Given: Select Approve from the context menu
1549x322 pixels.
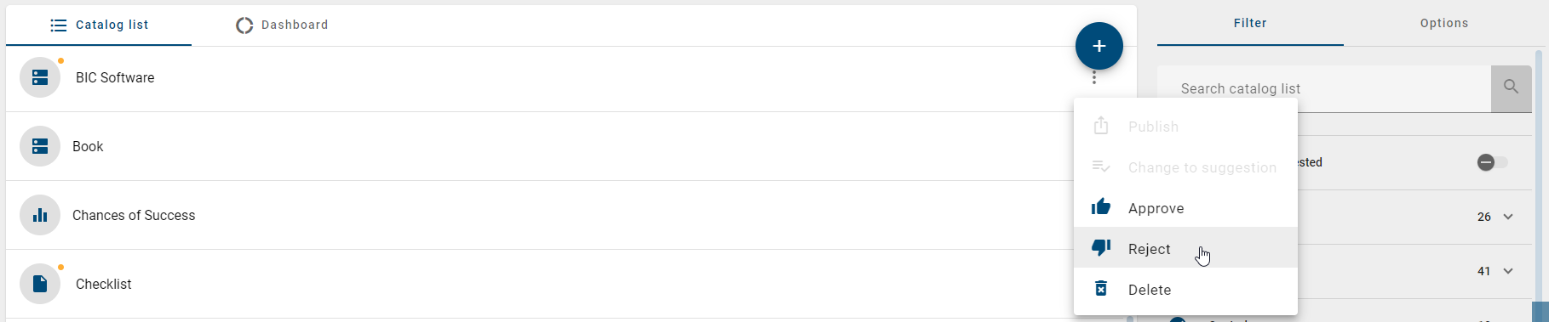Looking at the screenshot, I should tap(1185, 207).
